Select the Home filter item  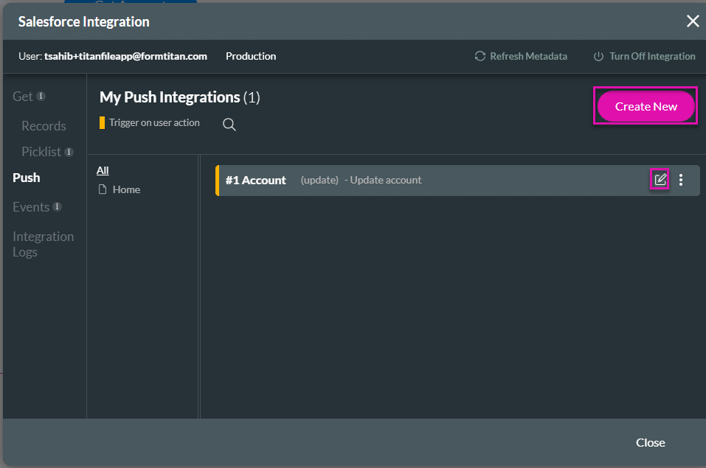click(125, 189)
